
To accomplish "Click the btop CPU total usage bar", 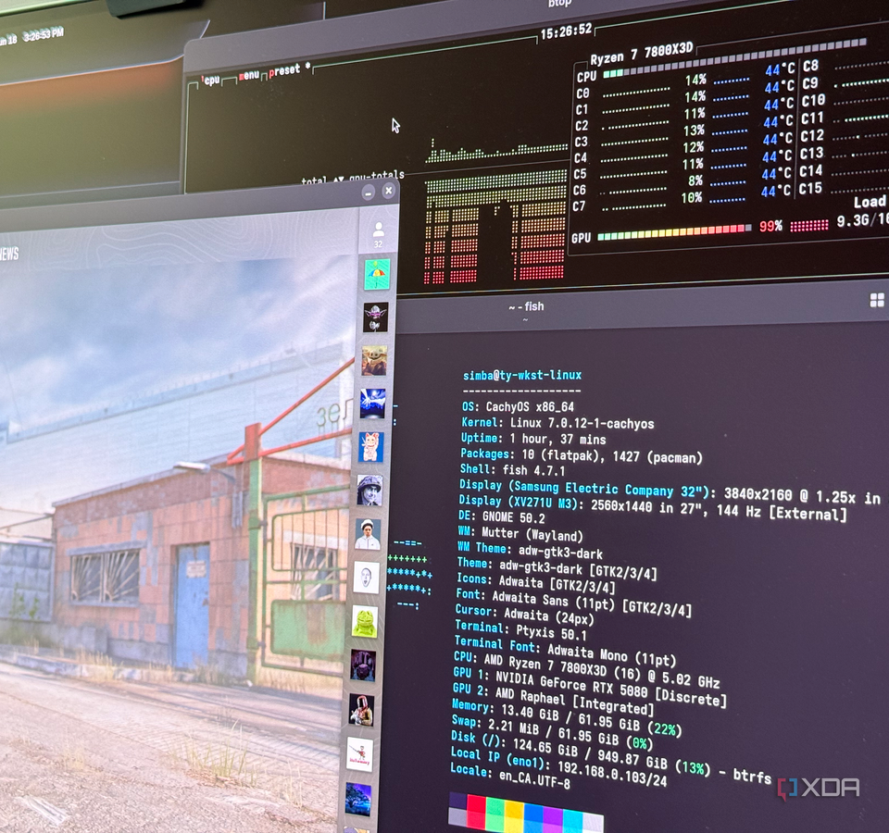I will (734, 57).
